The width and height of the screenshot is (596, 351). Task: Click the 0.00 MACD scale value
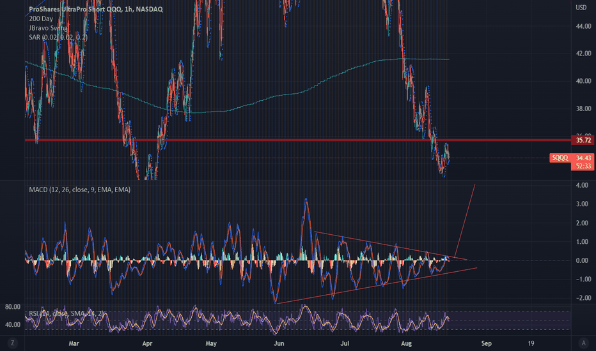click(583, 260)
